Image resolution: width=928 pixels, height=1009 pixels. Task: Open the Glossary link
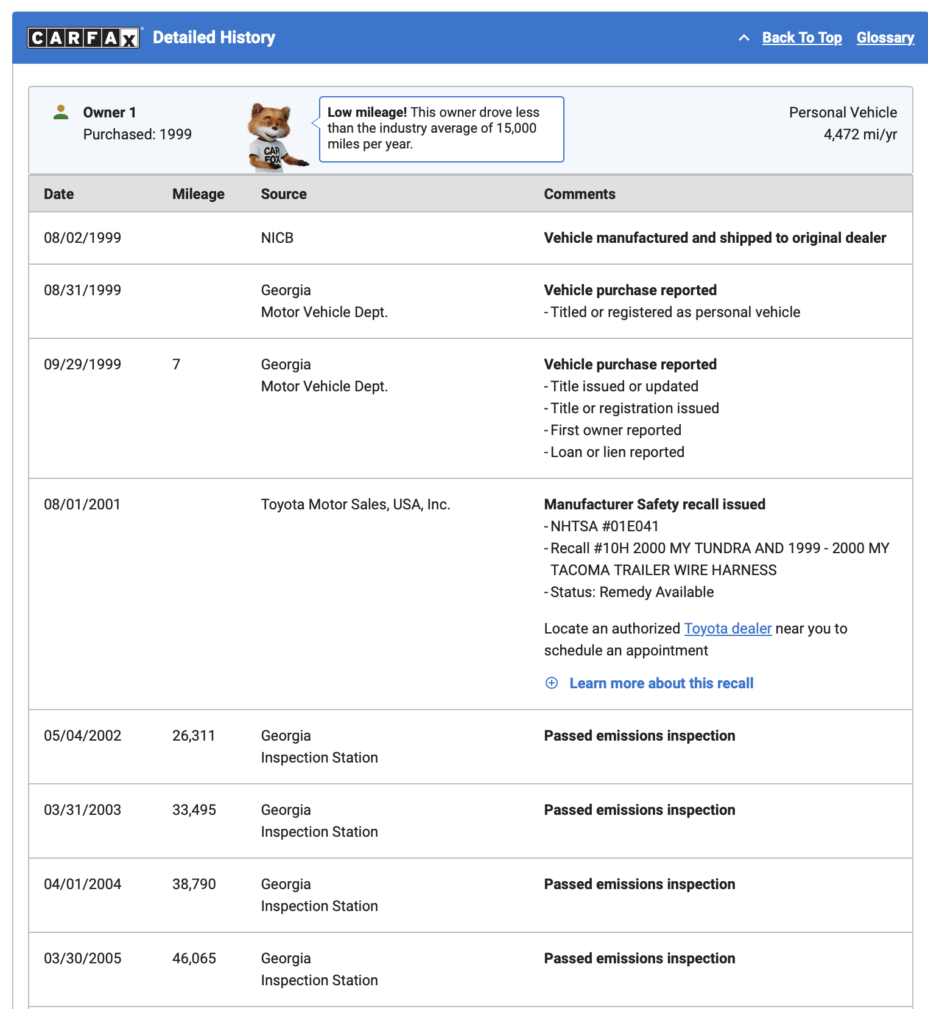pyautogui.click(x=885, y=38)
